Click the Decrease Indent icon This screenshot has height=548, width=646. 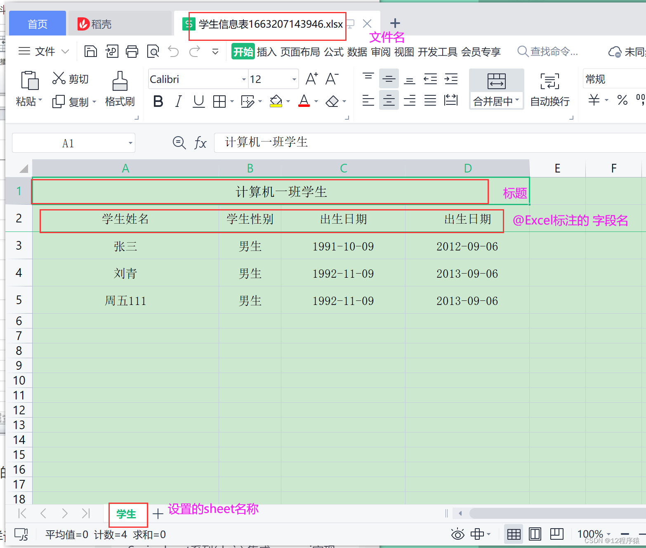(430, 78)
